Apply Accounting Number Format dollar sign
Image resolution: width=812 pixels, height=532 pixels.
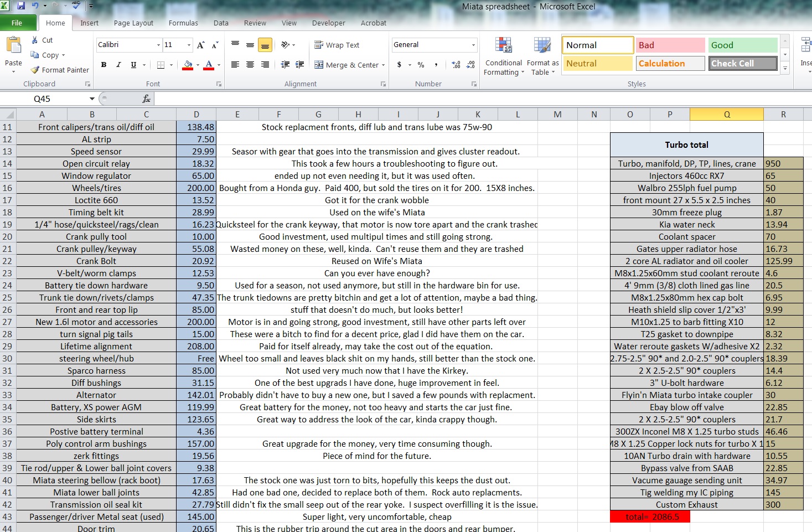pos(399,65)
